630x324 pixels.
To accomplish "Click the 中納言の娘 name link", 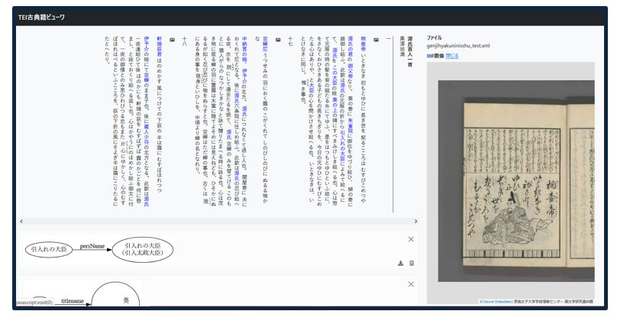I will [x=244, y=48].
